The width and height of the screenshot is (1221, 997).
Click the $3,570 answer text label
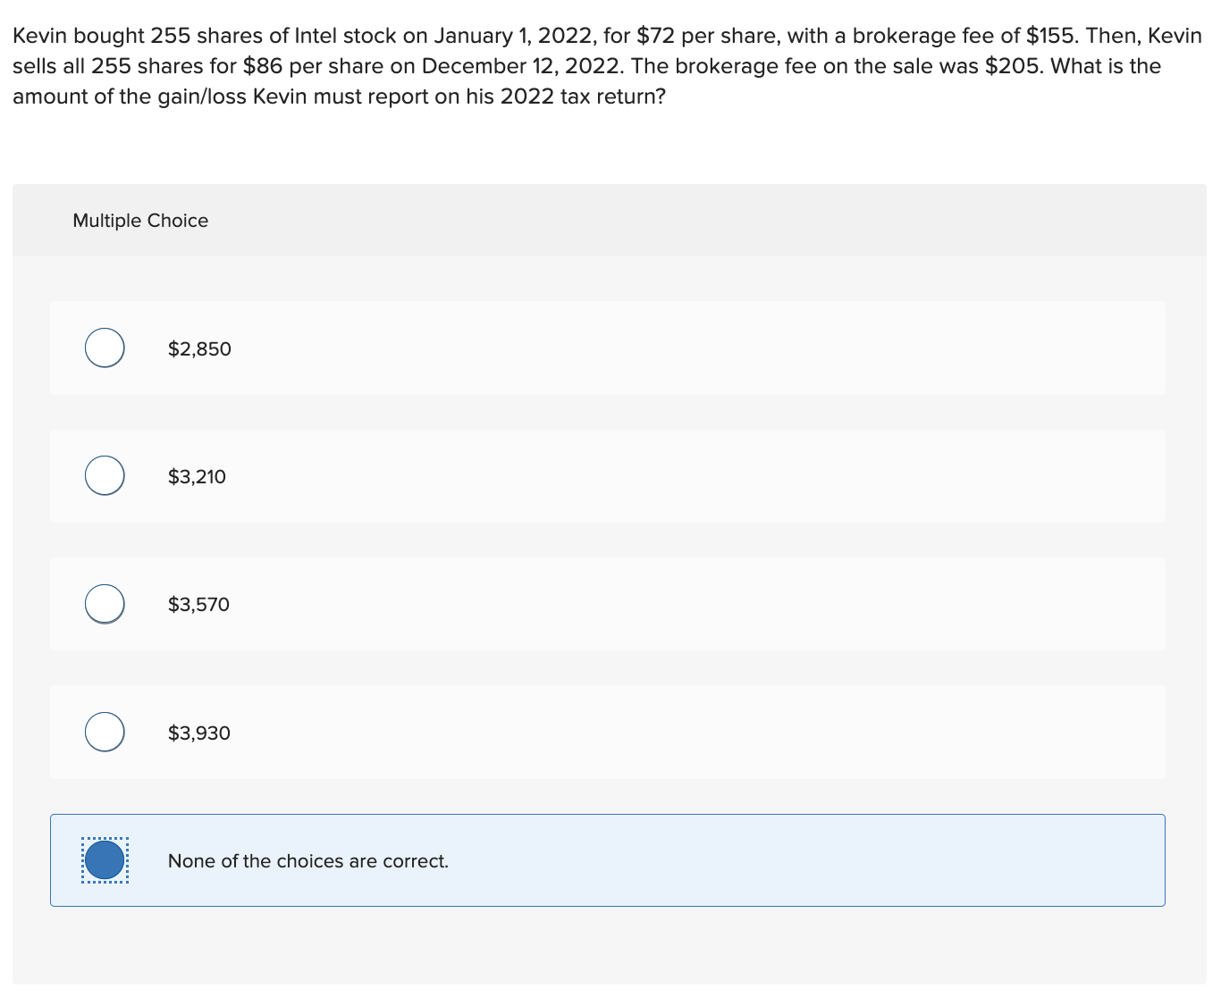coord(198,604)
